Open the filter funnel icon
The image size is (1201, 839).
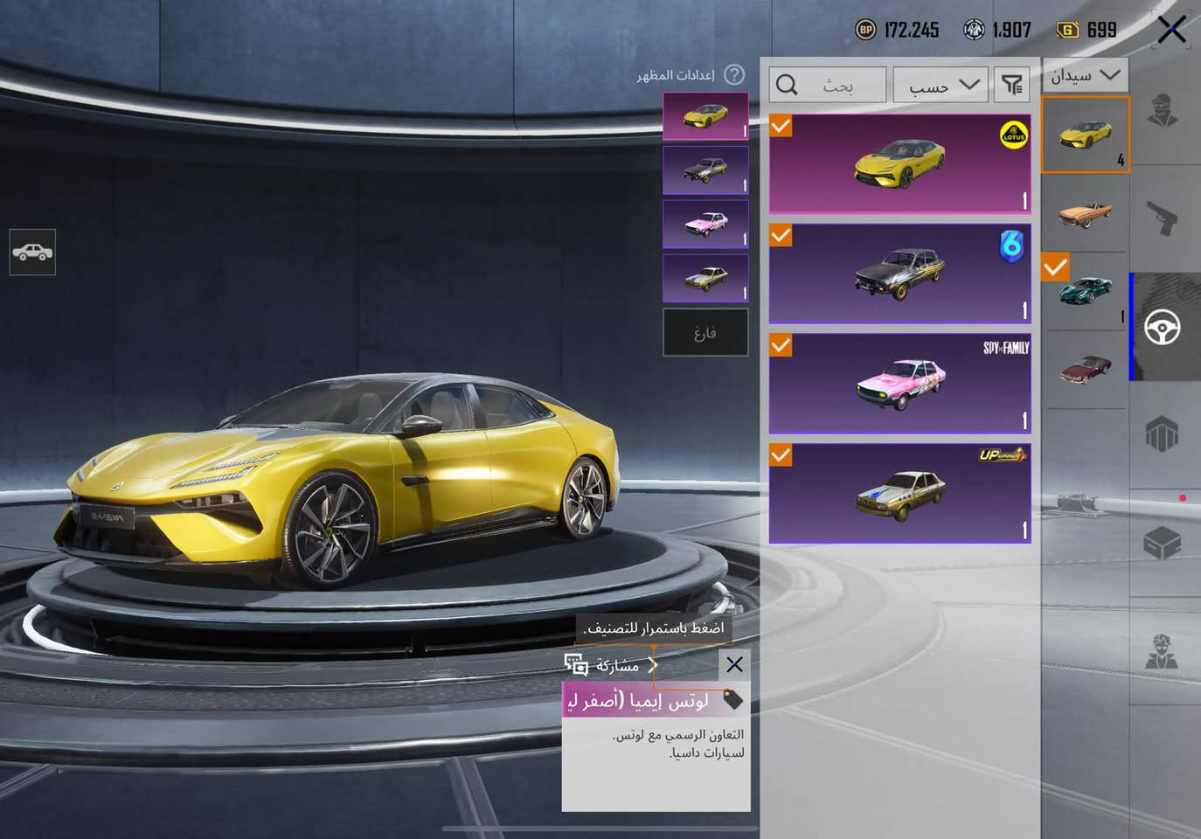tap(1012, 85)
